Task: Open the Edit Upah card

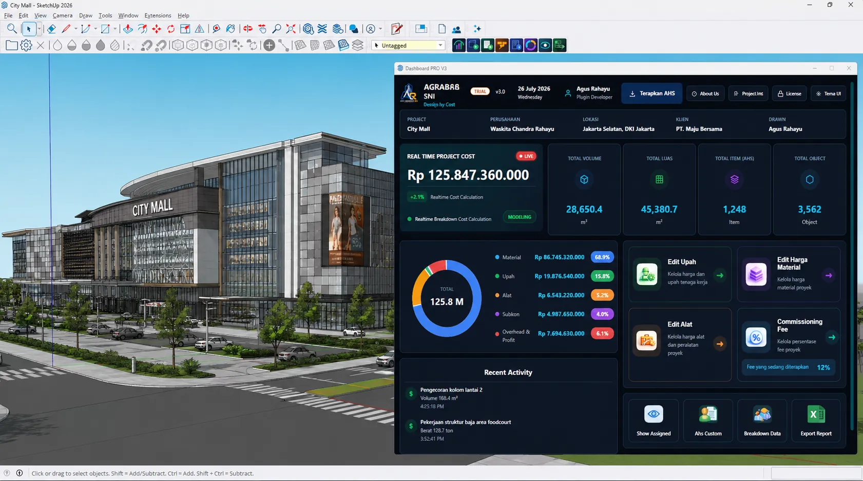Action: [680, 274]
